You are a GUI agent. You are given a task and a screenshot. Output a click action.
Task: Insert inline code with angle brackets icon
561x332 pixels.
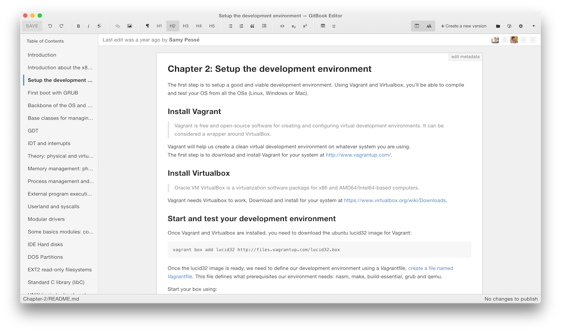282,26
